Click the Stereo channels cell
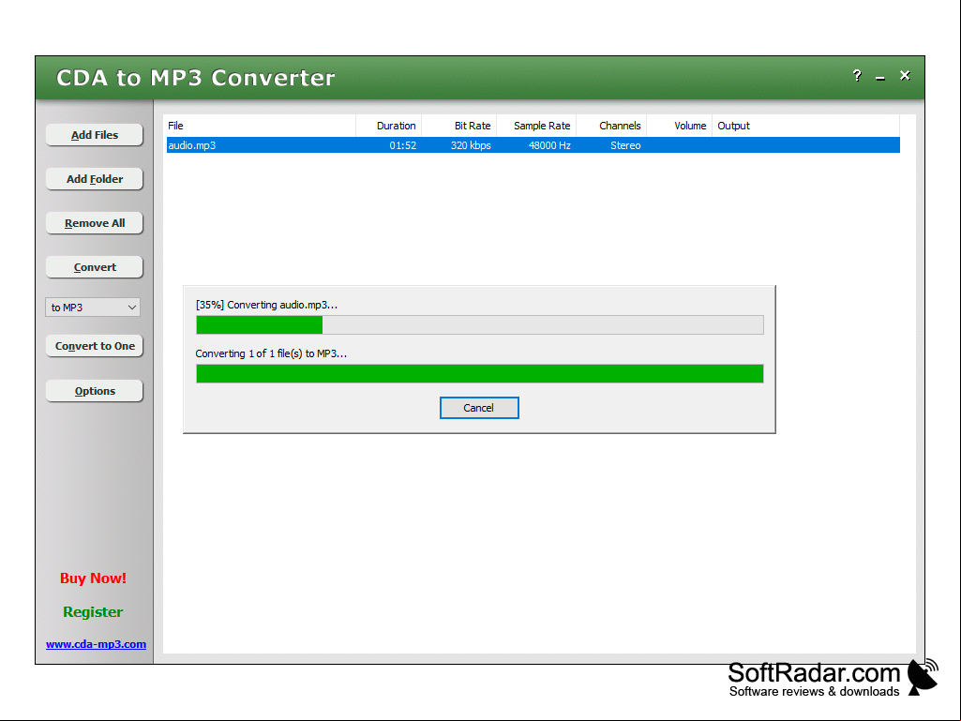 coord(625,145)
